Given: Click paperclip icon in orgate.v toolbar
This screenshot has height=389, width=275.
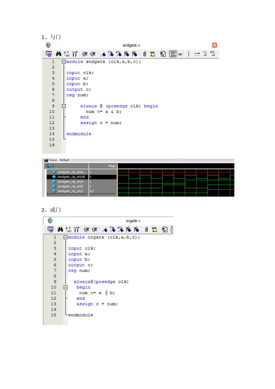Looking at the screenshot, I should click(x=146, y=229).
